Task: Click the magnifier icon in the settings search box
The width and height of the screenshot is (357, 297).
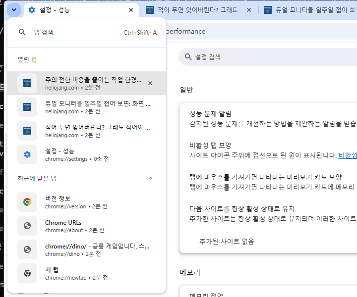Action: (x=188, y=57)
